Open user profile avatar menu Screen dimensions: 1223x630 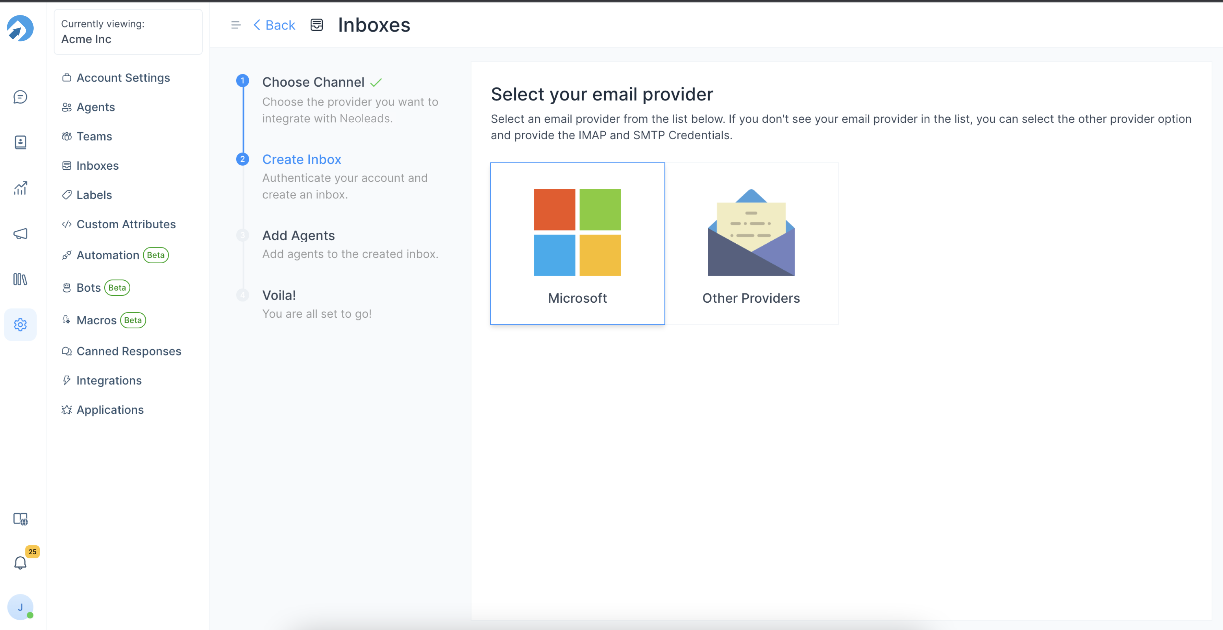[x=20, y=607]
